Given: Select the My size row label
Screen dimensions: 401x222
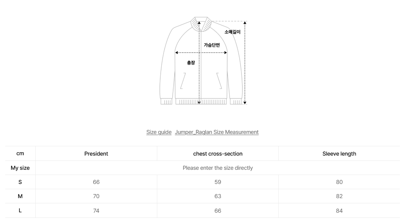Looking at the screenshot, I should [20, 168].
